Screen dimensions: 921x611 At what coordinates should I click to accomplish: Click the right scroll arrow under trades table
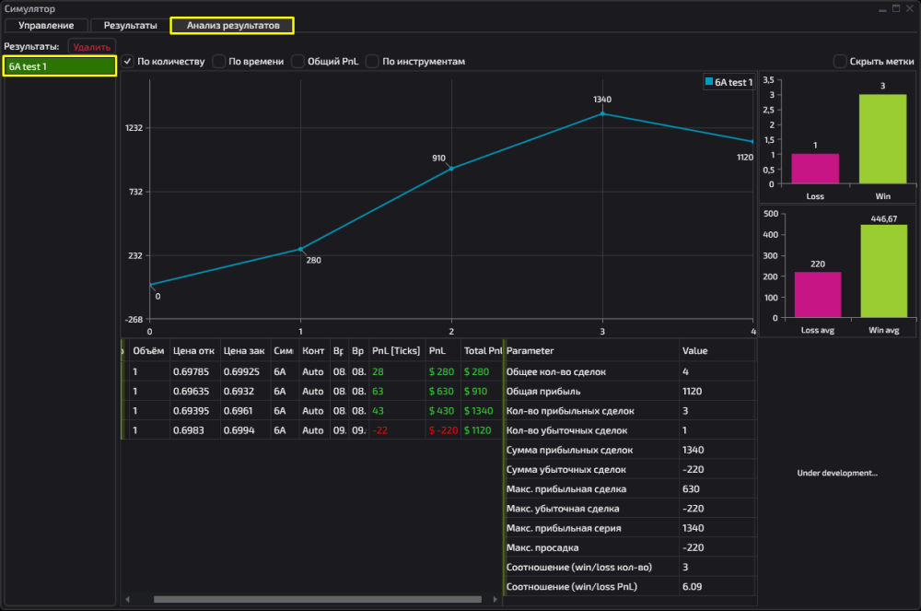[x=495, y=599]
